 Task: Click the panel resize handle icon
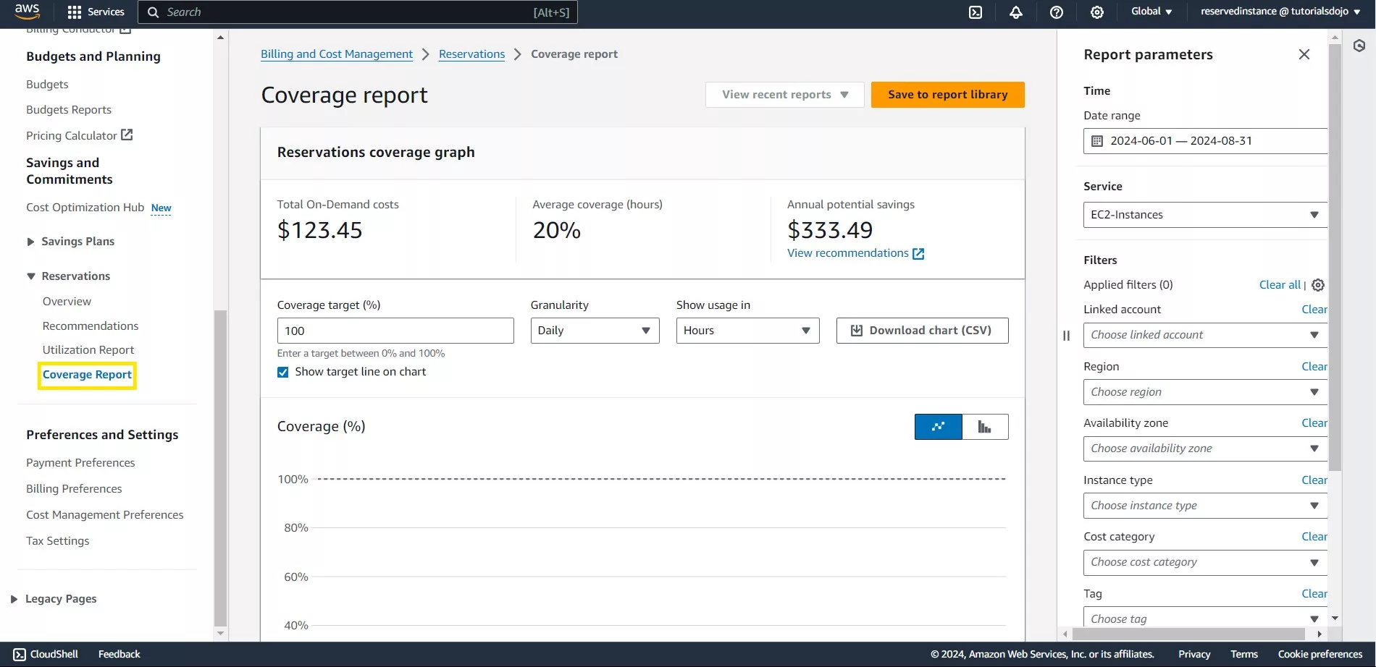[x=1066, y=335]
